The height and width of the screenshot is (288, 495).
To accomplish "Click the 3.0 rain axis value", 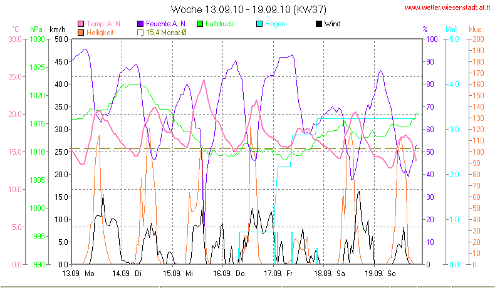I will 454,130.
